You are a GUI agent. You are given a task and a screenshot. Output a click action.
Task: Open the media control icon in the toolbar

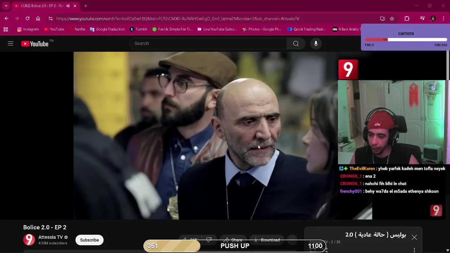pos(422,19)
